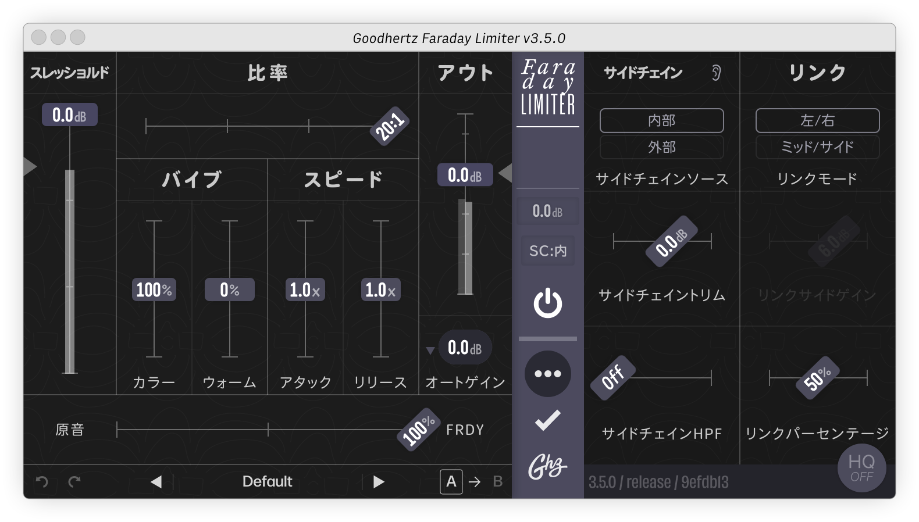Go to previous preset arrow
Screen dimensions: 919x522
click(156, 482)
